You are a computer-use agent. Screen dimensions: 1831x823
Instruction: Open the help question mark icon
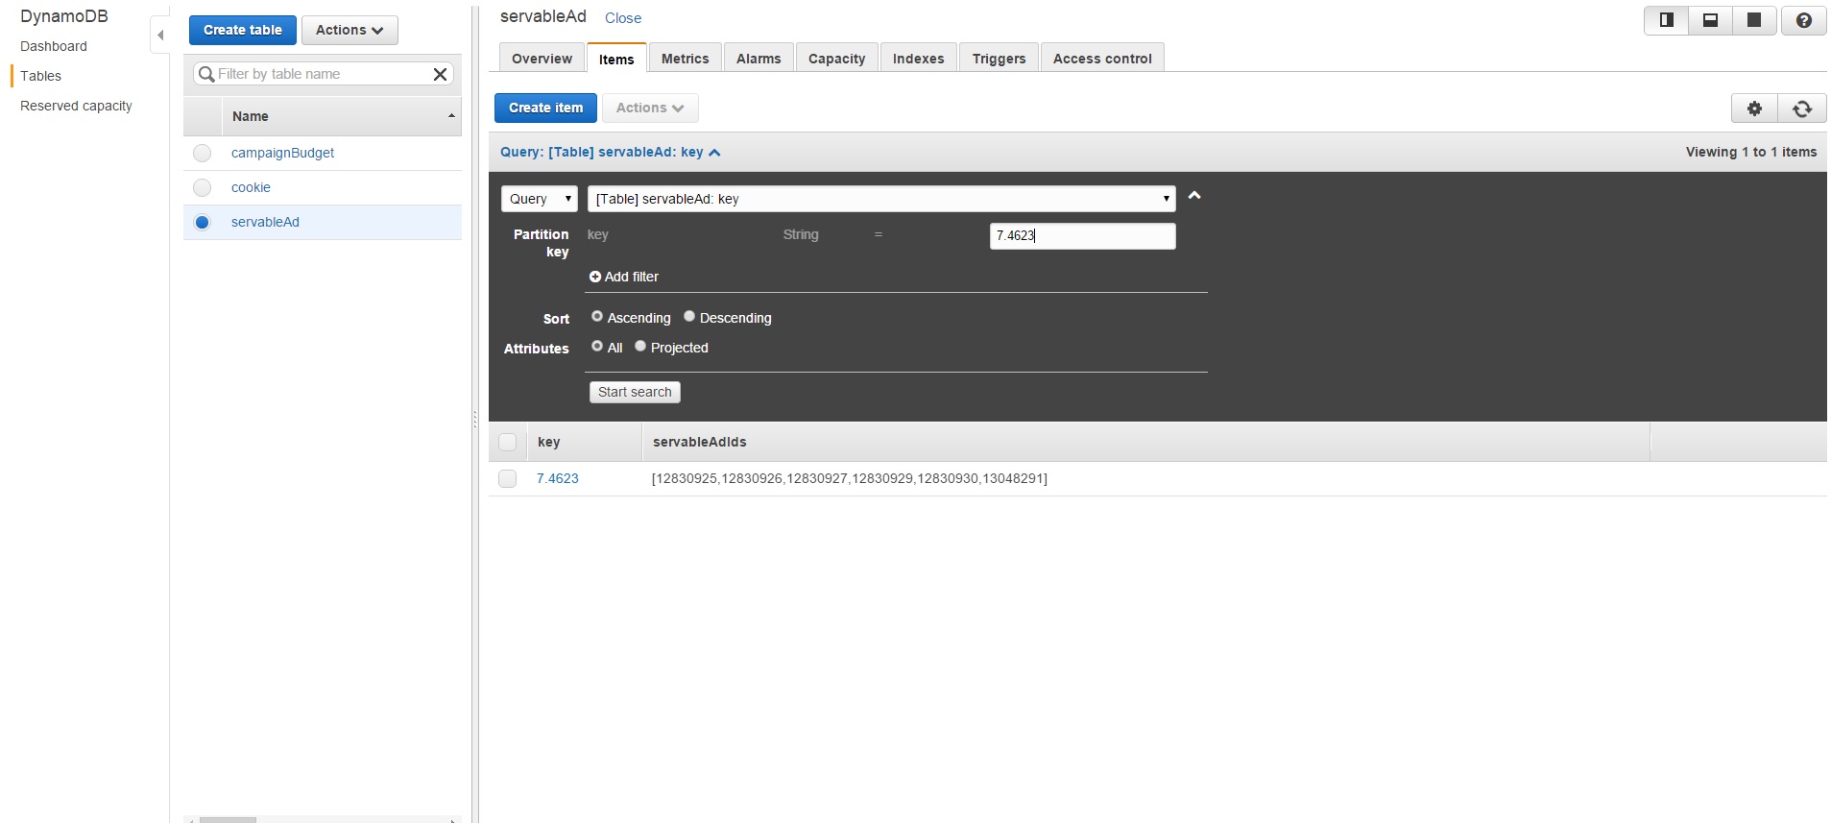tap(1803, 20)
